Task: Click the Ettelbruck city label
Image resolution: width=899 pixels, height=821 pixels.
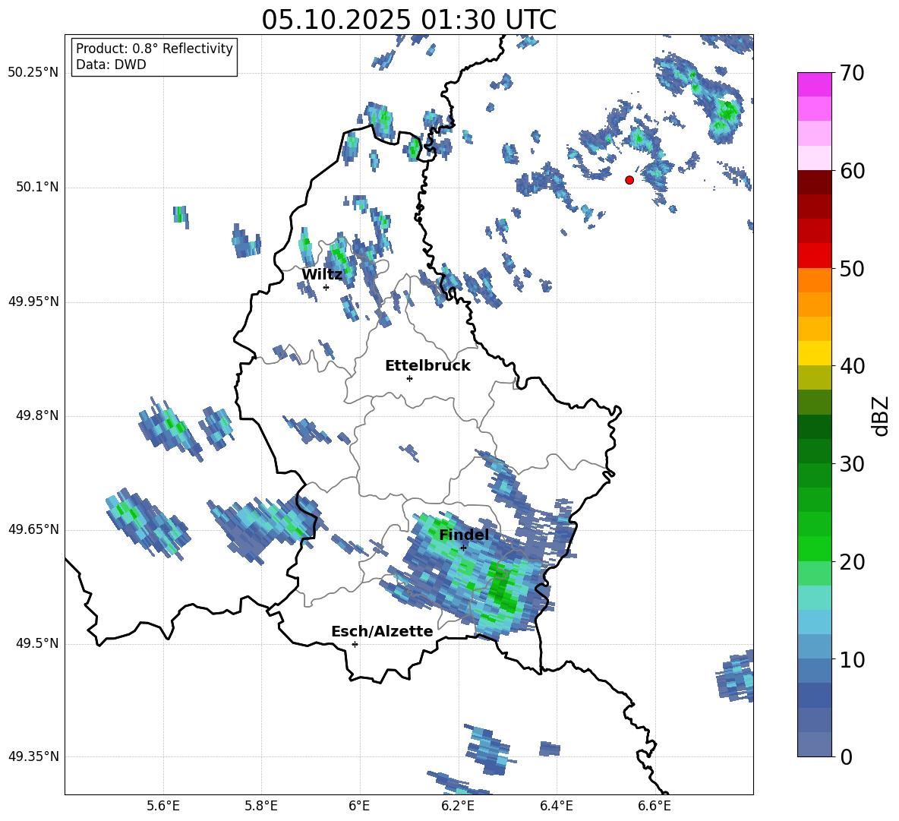Action: pyautogui.click(x=427, y=366)
